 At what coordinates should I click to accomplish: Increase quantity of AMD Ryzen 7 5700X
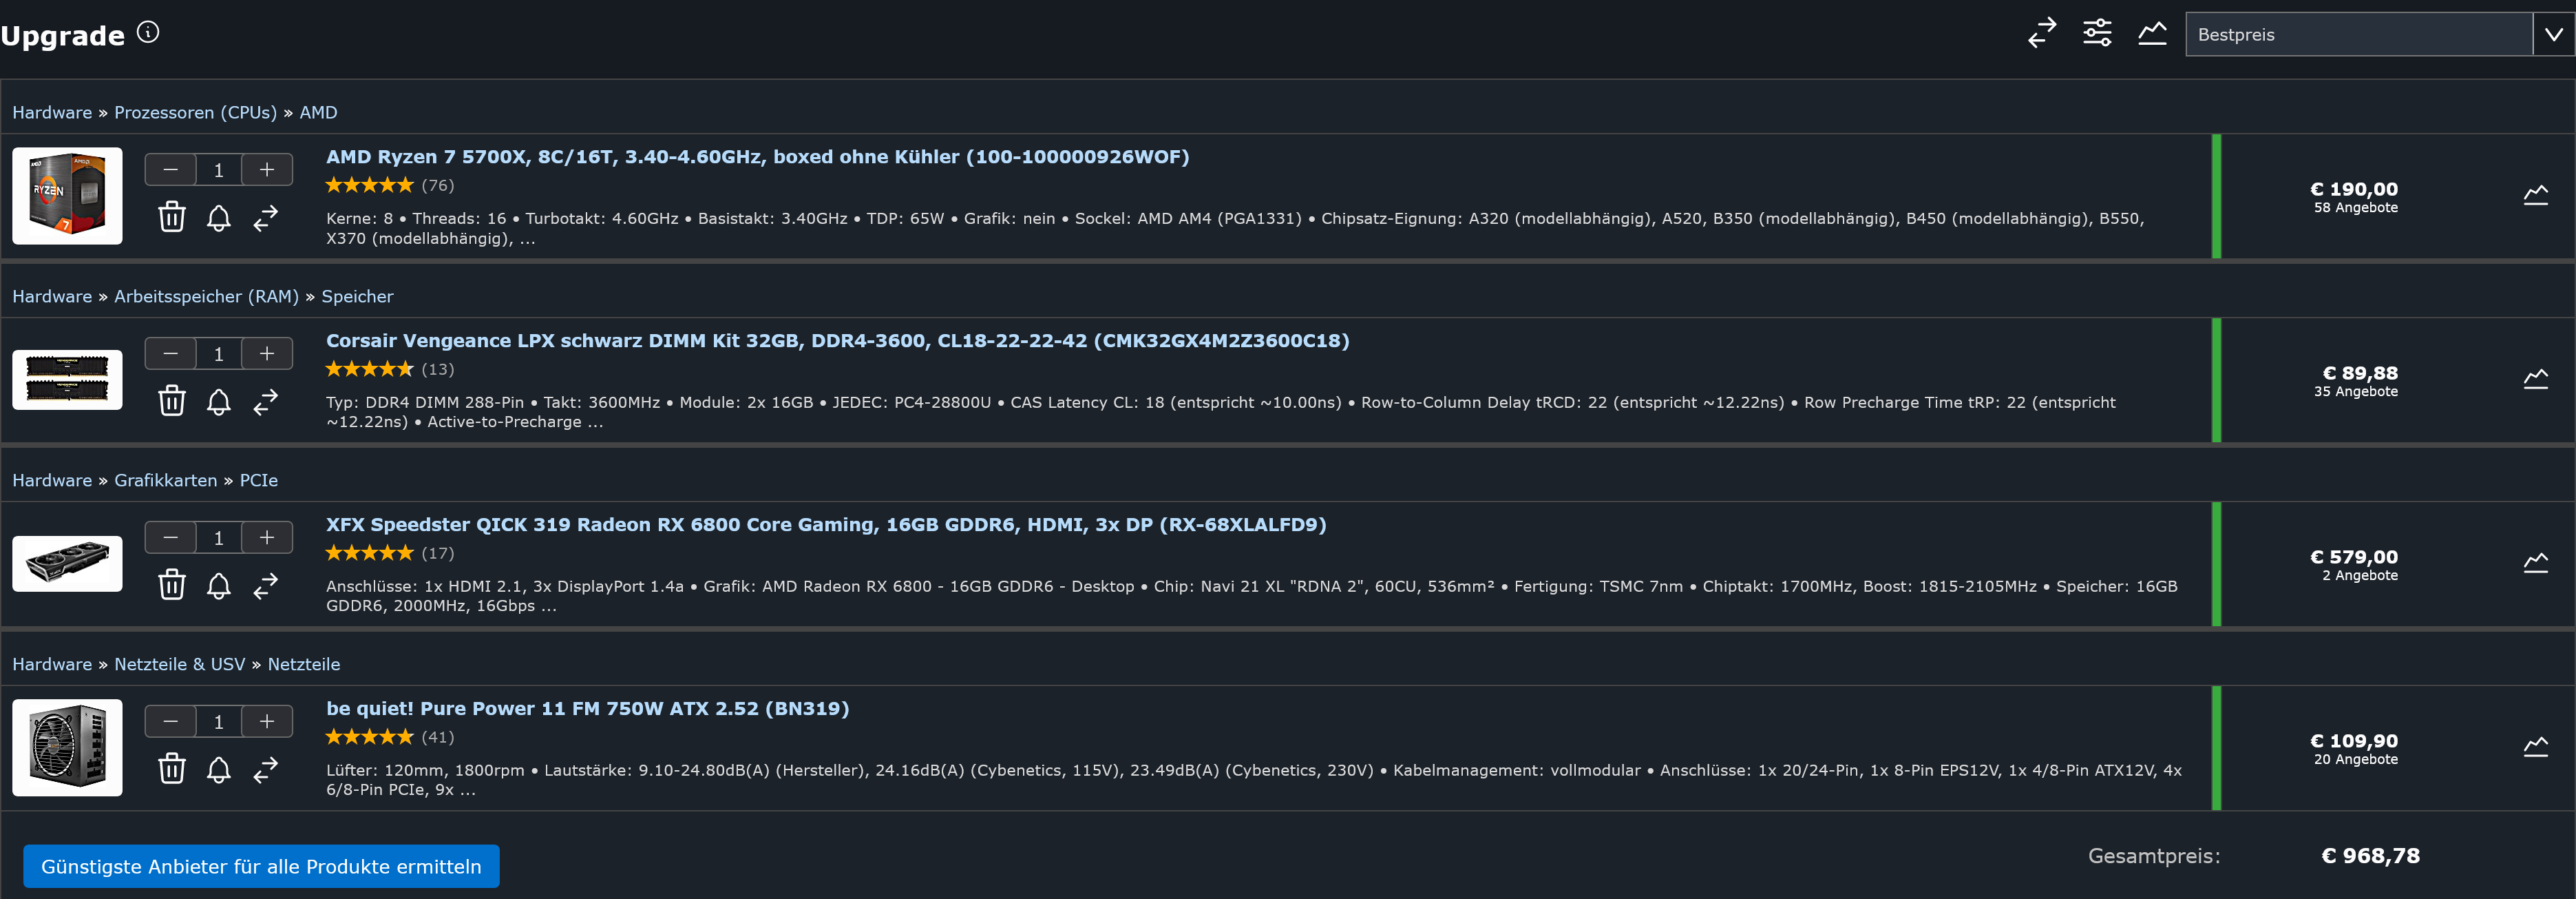point(267,170)
